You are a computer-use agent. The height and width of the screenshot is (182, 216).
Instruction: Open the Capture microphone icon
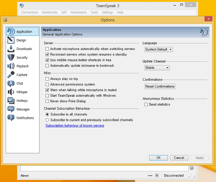coord(11,75)
